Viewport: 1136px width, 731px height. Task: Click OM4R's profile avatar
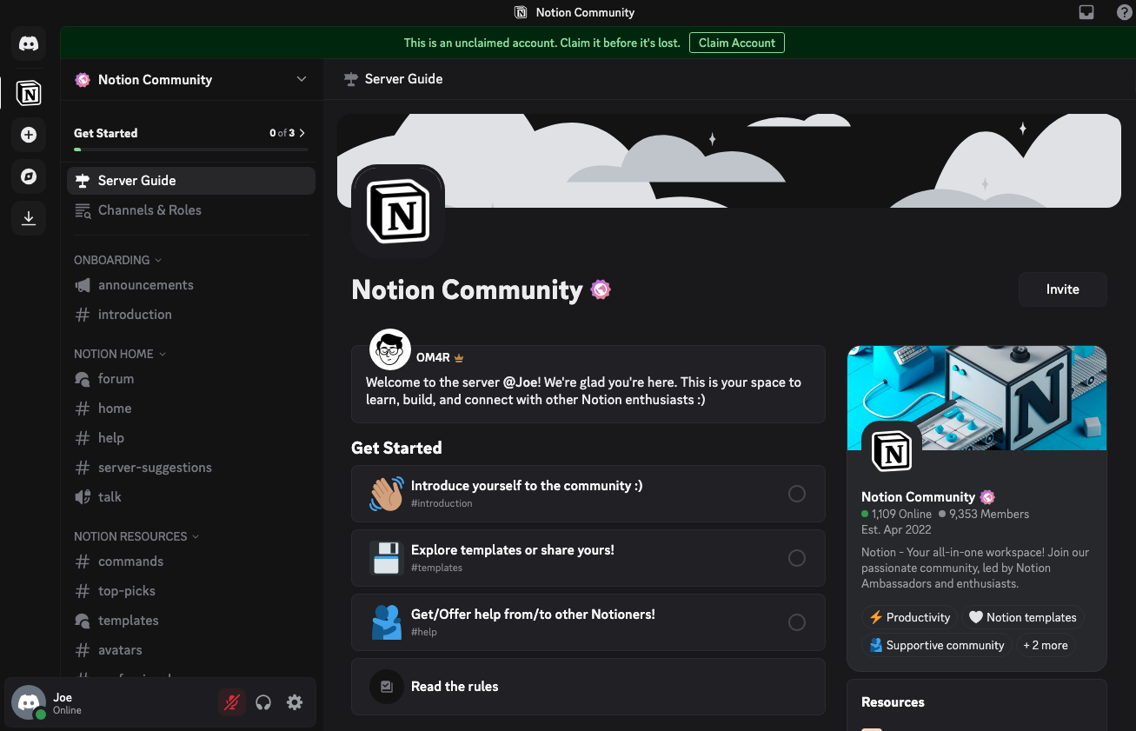(390, 350)
